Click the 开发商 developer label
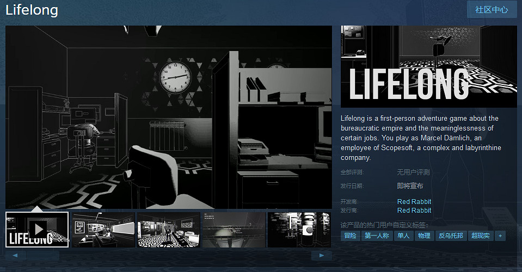This screenshot has height=272, width=522. 349,201
